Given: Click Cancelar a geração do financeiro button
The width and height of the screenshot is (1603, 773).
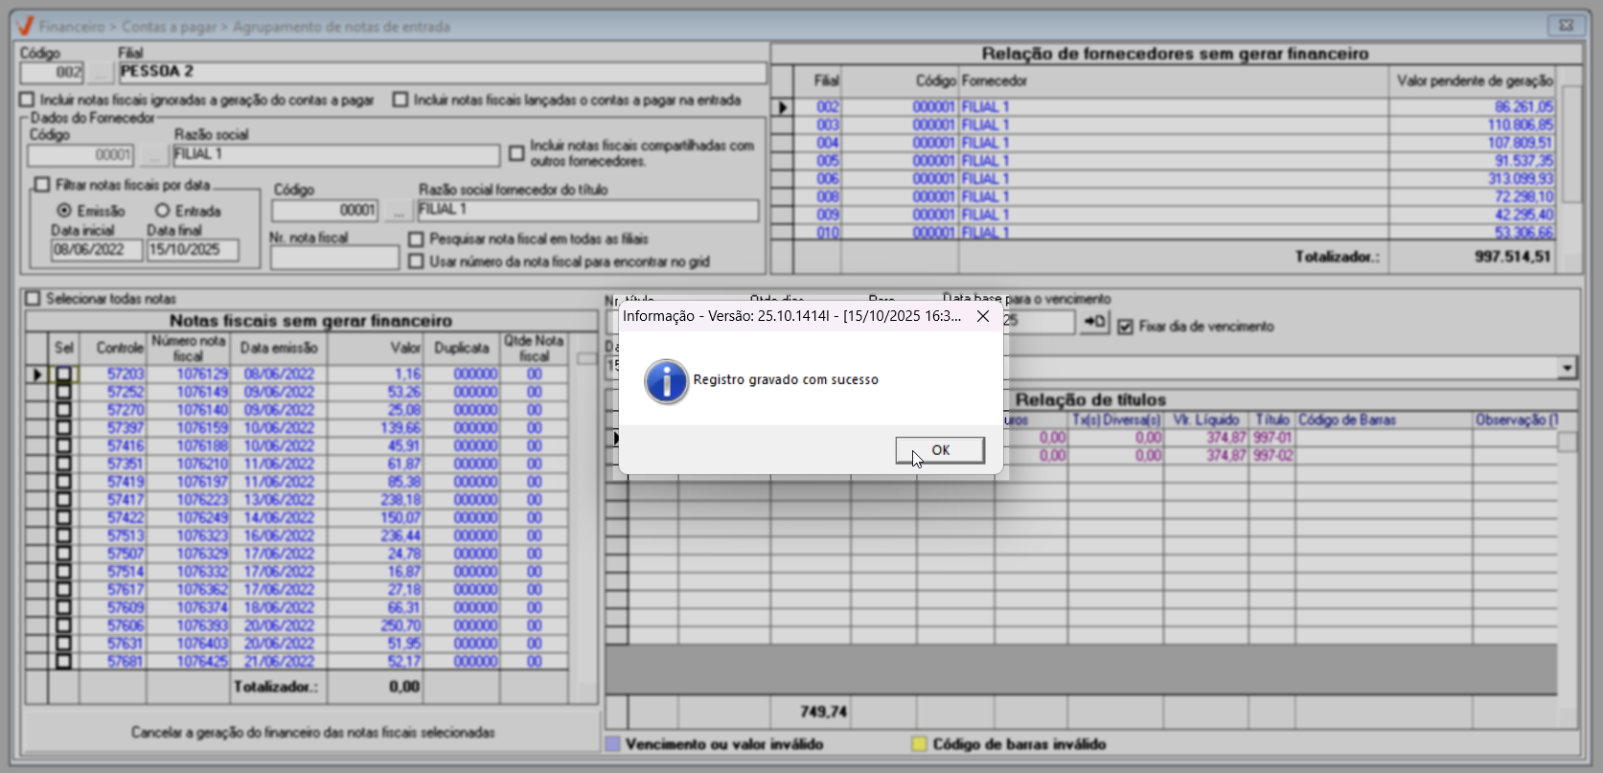Looking at the screenshot, I should (312, 733).
